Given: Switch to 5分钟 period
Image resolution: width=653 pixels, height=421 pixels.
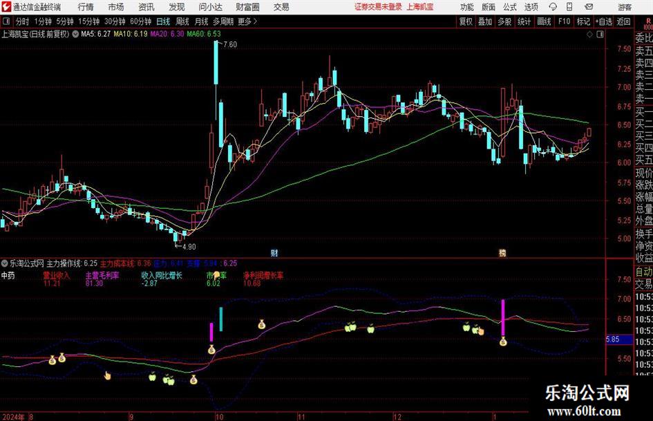Looking at the screenshot, I should (x=64, y=21).
